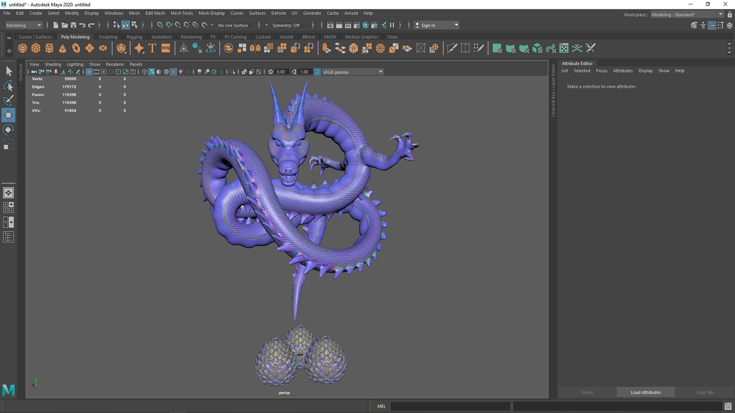735x413 pixels.
Task: Create a polygon disc from the shelf
Action: (x=103, y=48)
